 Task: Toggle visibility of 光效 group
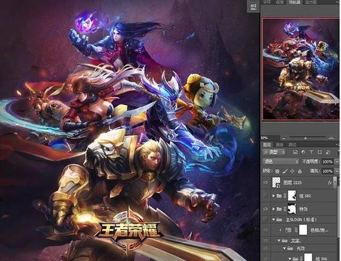[x=266, y=248]
